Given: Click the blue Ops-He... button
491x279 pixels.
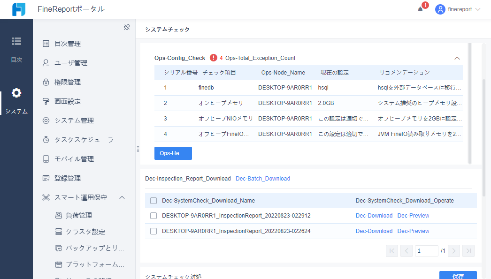Looking at the screenshot, I should [173, 153].
